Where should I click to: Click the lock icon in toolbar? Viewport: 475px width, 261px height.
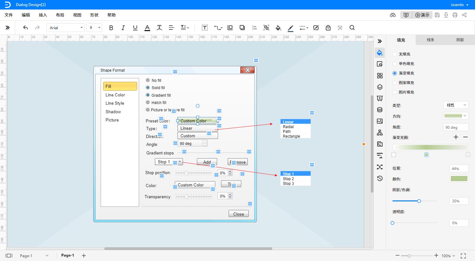328,28
